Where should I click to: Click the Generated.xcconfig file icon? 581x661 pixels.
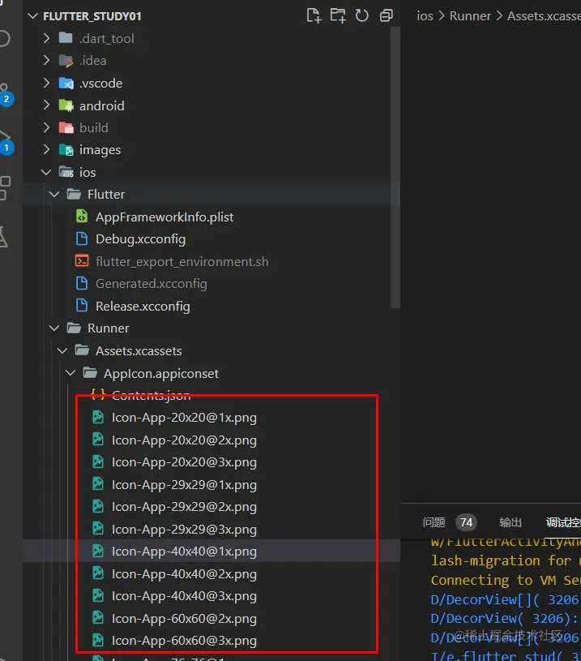pyautogui.click(x=82, y=283)
